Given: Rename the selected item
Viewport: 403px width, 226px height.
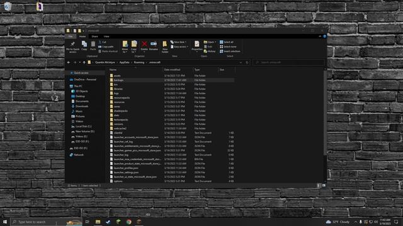Looking at the screenshot, I should (x=154, y=46).
